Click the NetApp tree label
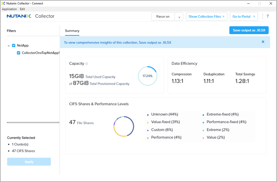277x182 pixels. click(23, 46)
